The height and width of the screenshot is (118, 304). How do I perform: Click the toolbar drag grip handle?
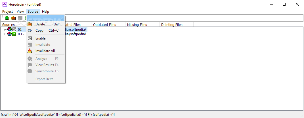pos(3,18)
